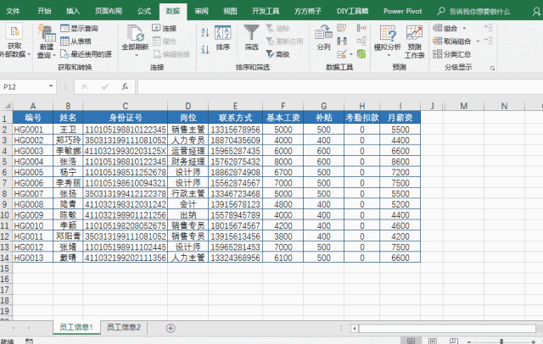
Task: Add a new sheet with plus button
Action: pos(171,327)
